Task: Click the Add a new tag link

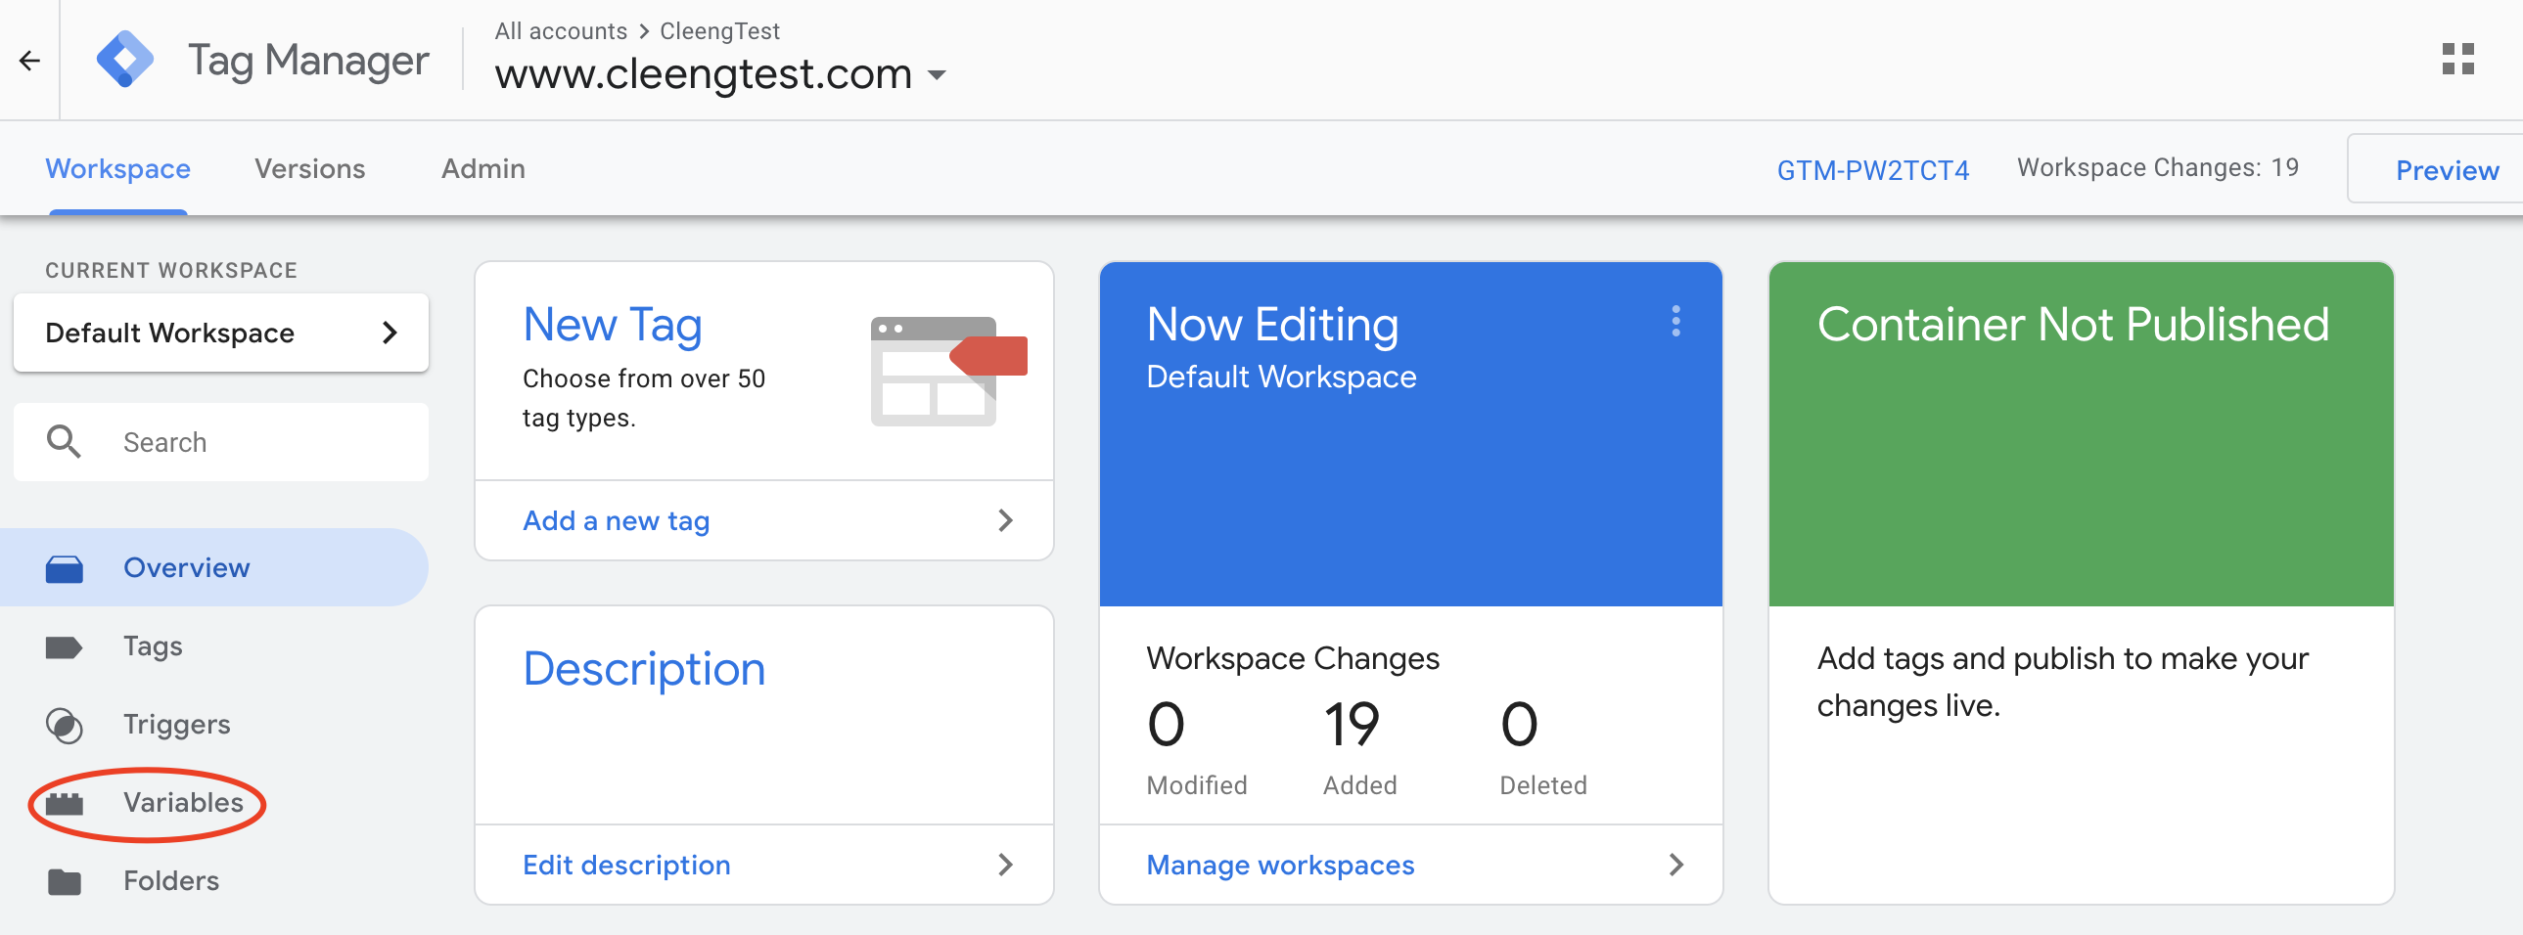Action: (616, 521)
